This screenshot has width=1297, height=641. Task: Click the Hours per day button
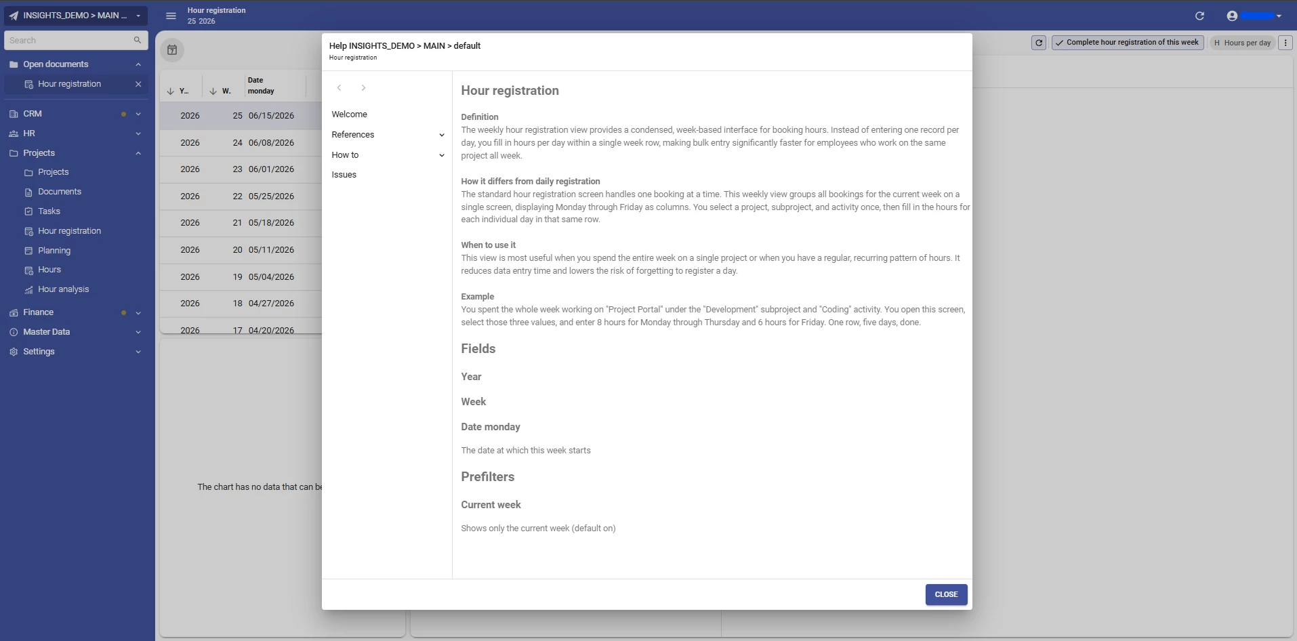[1243, 43]
